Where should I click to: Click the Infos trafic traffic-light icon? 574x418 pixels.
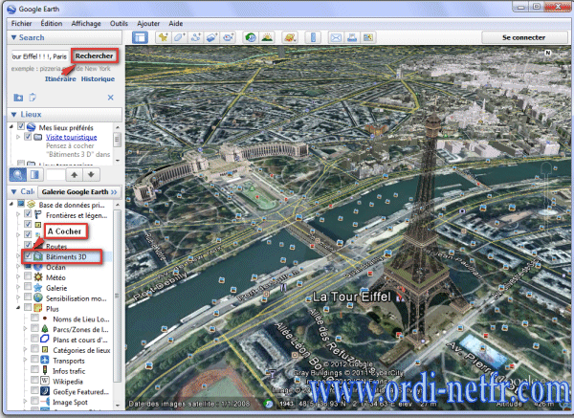tap(45, 370)
